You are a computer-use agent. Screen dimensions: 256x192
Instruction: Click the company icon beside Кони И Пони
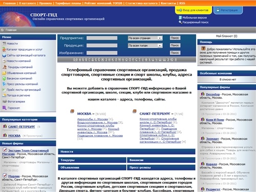point(202,119)
